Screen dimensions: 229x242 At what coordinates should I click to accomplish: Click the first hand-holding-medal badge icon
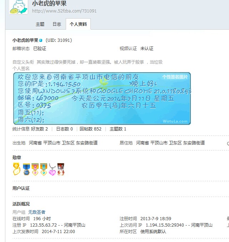coord(16,169)
